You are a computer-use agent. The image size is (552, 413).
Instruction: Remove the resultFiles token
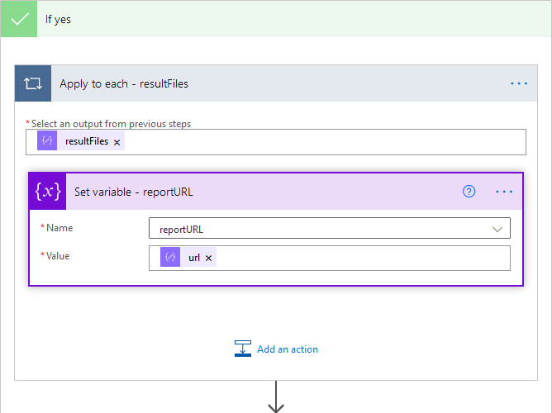click(117, 142)
